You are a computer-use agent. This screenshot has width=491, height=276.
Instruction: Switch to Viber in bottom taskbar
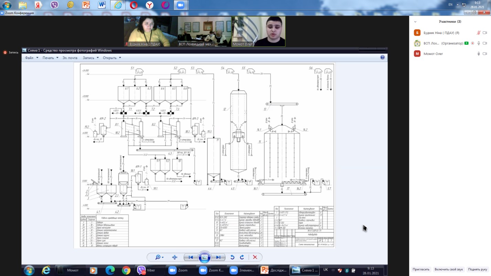pyautogui.click(x=150, y=270)
